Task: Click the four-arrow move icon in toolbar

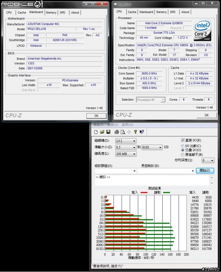Action: (x=129, y=132)
